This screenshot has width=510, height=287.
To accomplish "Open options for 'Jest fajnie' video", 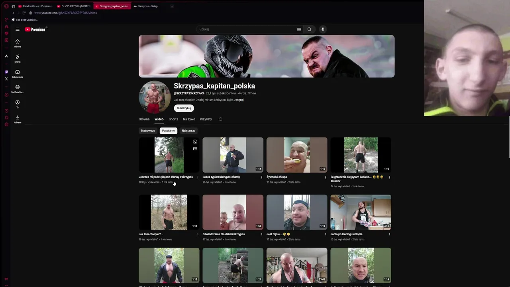I will click(326, 235).
